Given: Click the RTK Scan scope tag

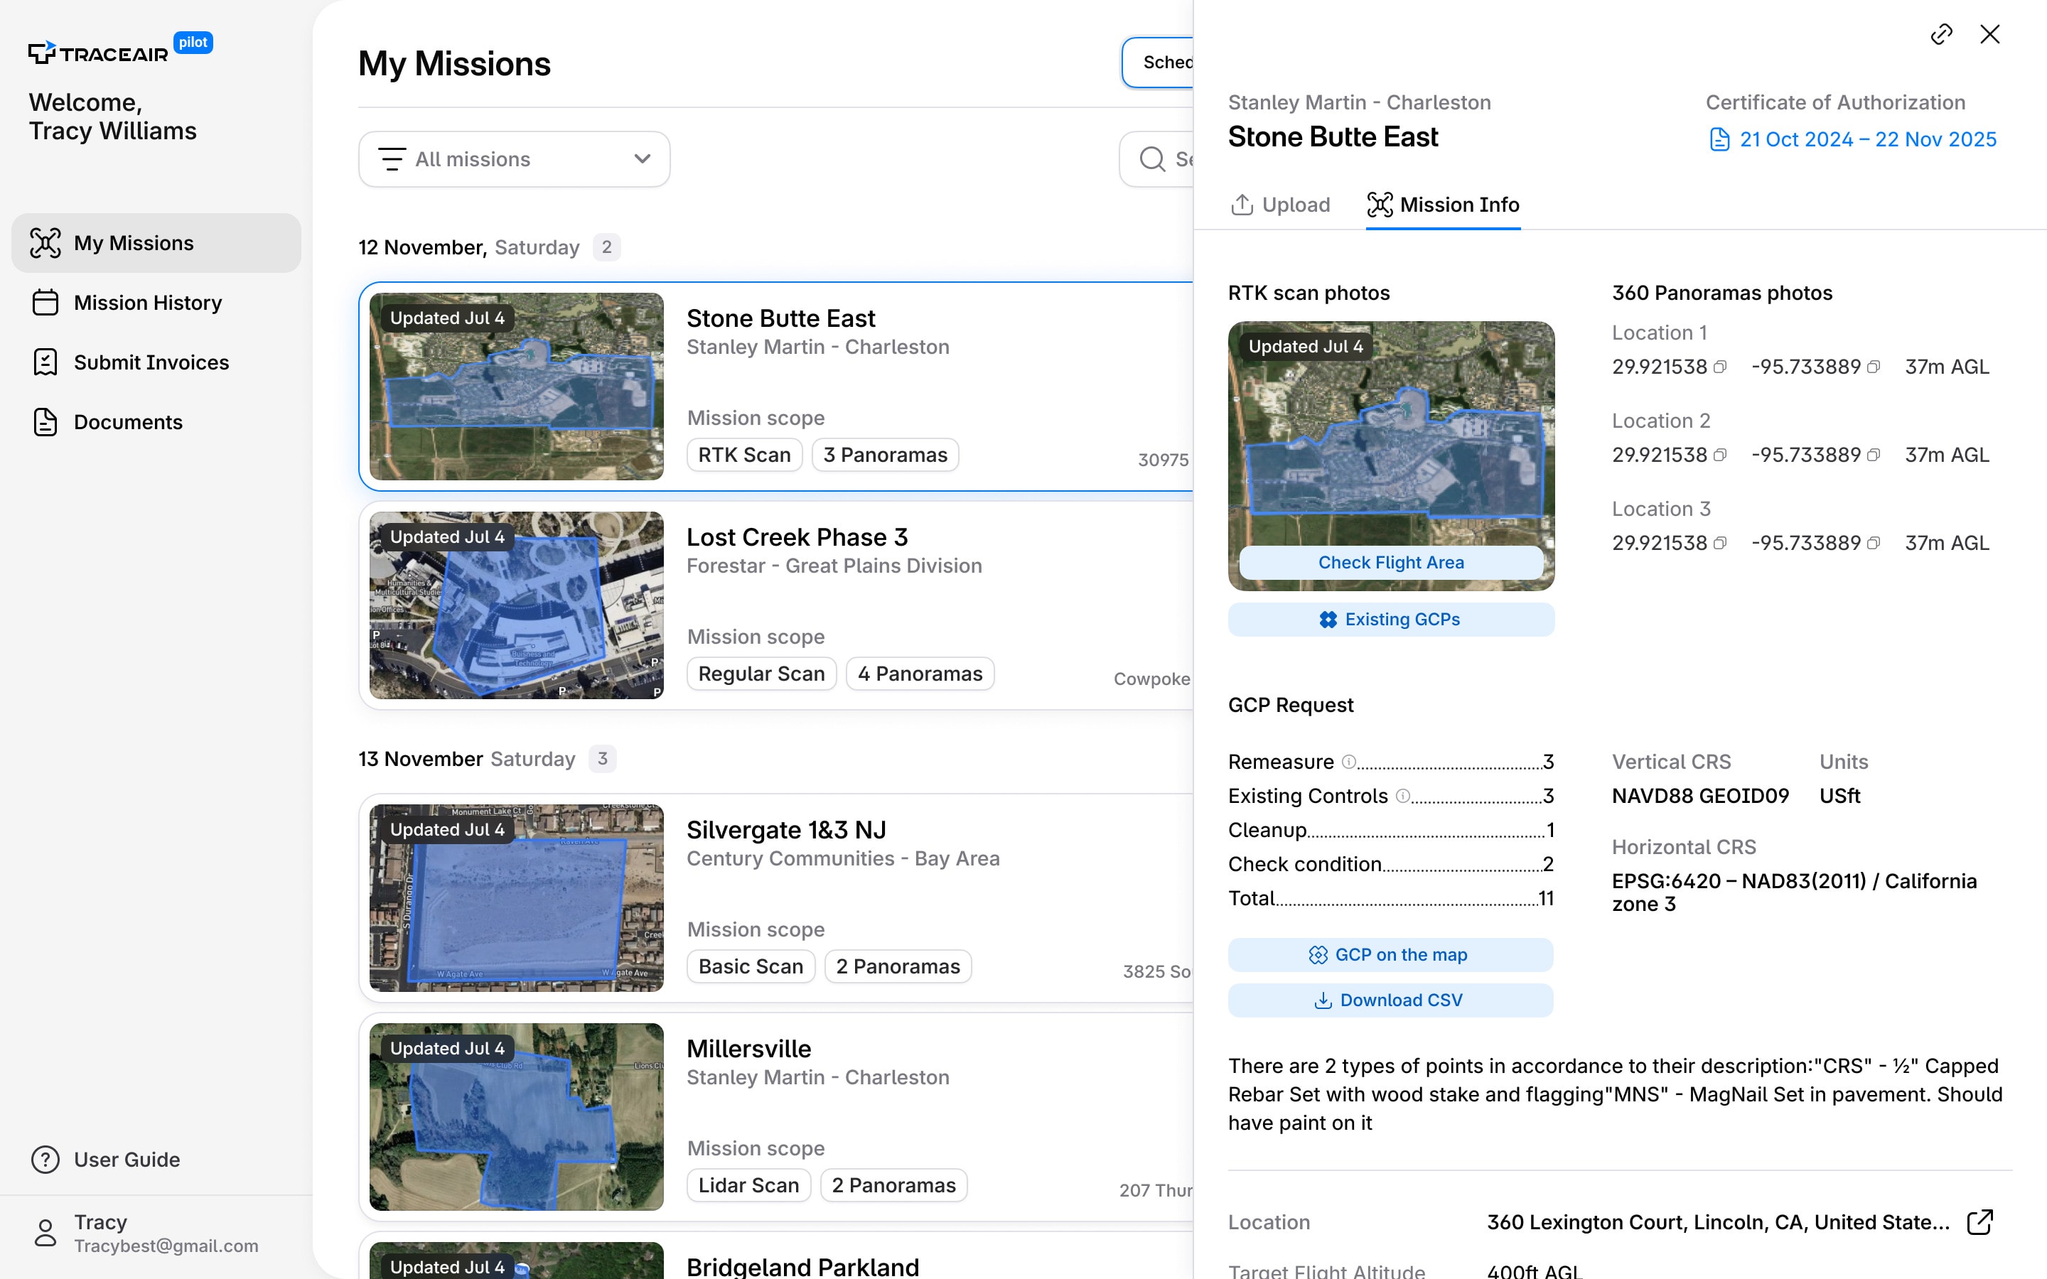Looking at the screenshot, I should tap(744, 455).
